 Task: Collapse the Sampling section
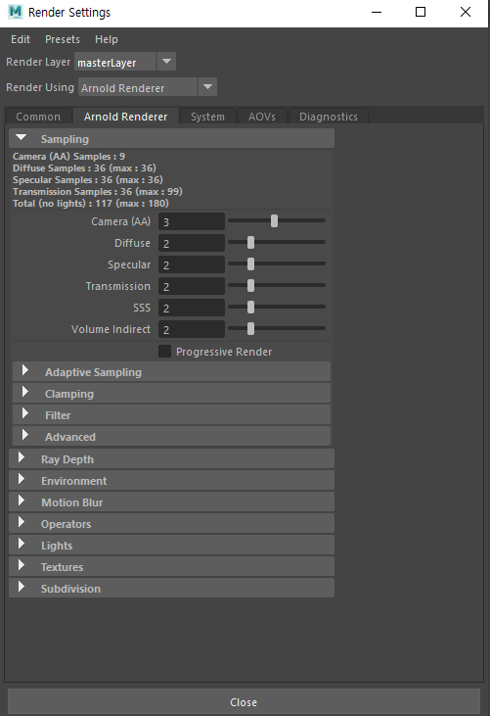point(171,139)
